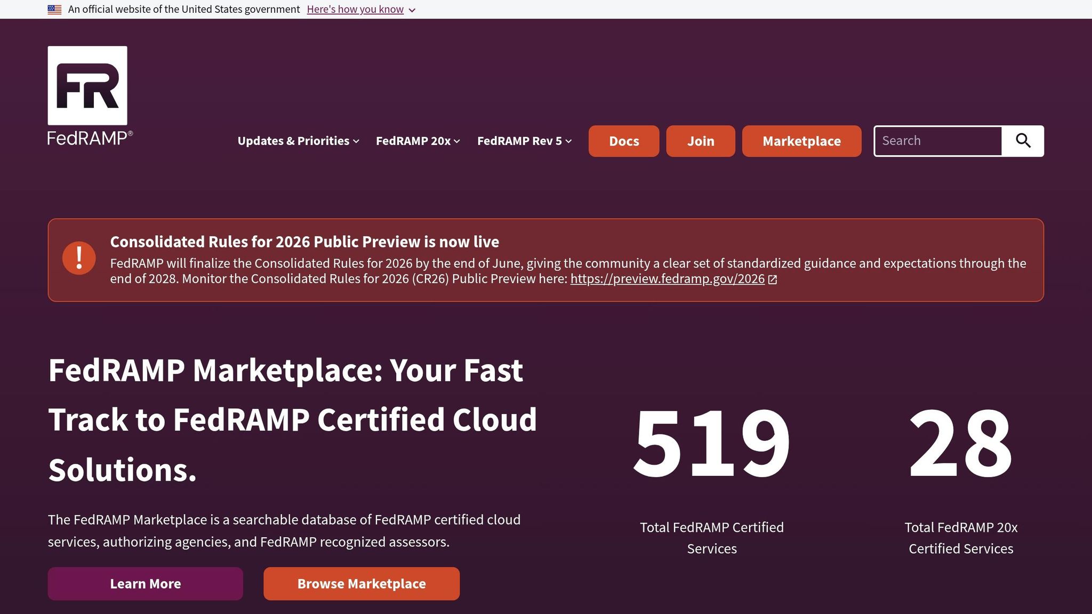1092x614 pixels.
Task: Click the FedRAMP Marketplace main heading
Action: (293, 420)
